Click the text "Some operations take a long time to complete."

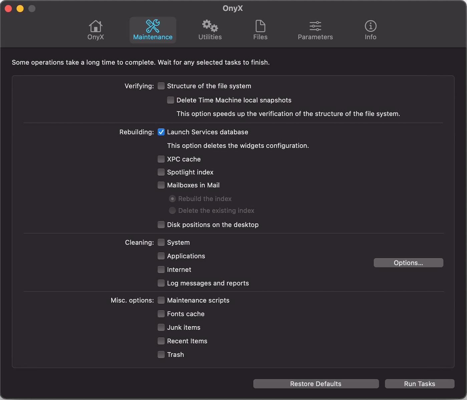(84, 62)
